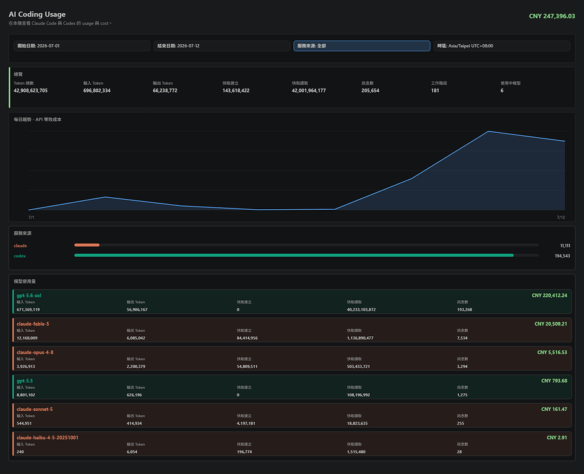
Task: Click the codex message count 194,543
Action: (563, 256)
